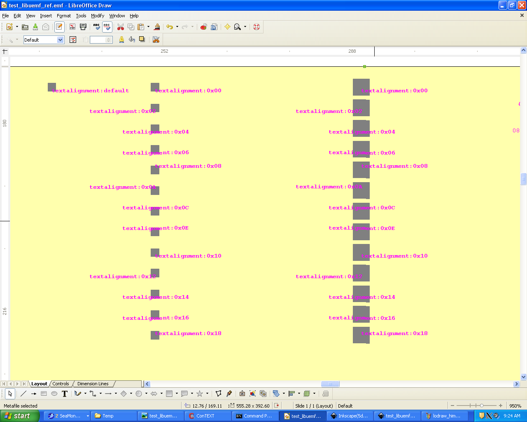Click the Export as PDF icon

(72, 27)
